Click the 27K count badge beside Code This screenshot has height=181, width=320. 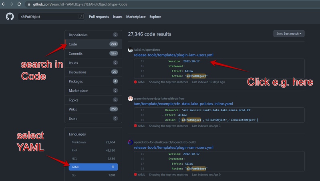click(113, 44)
